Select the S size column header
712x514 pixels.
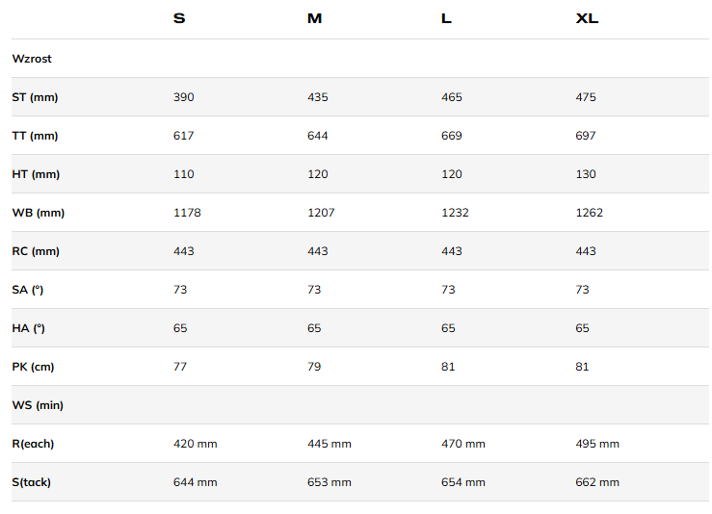[179, 18]
